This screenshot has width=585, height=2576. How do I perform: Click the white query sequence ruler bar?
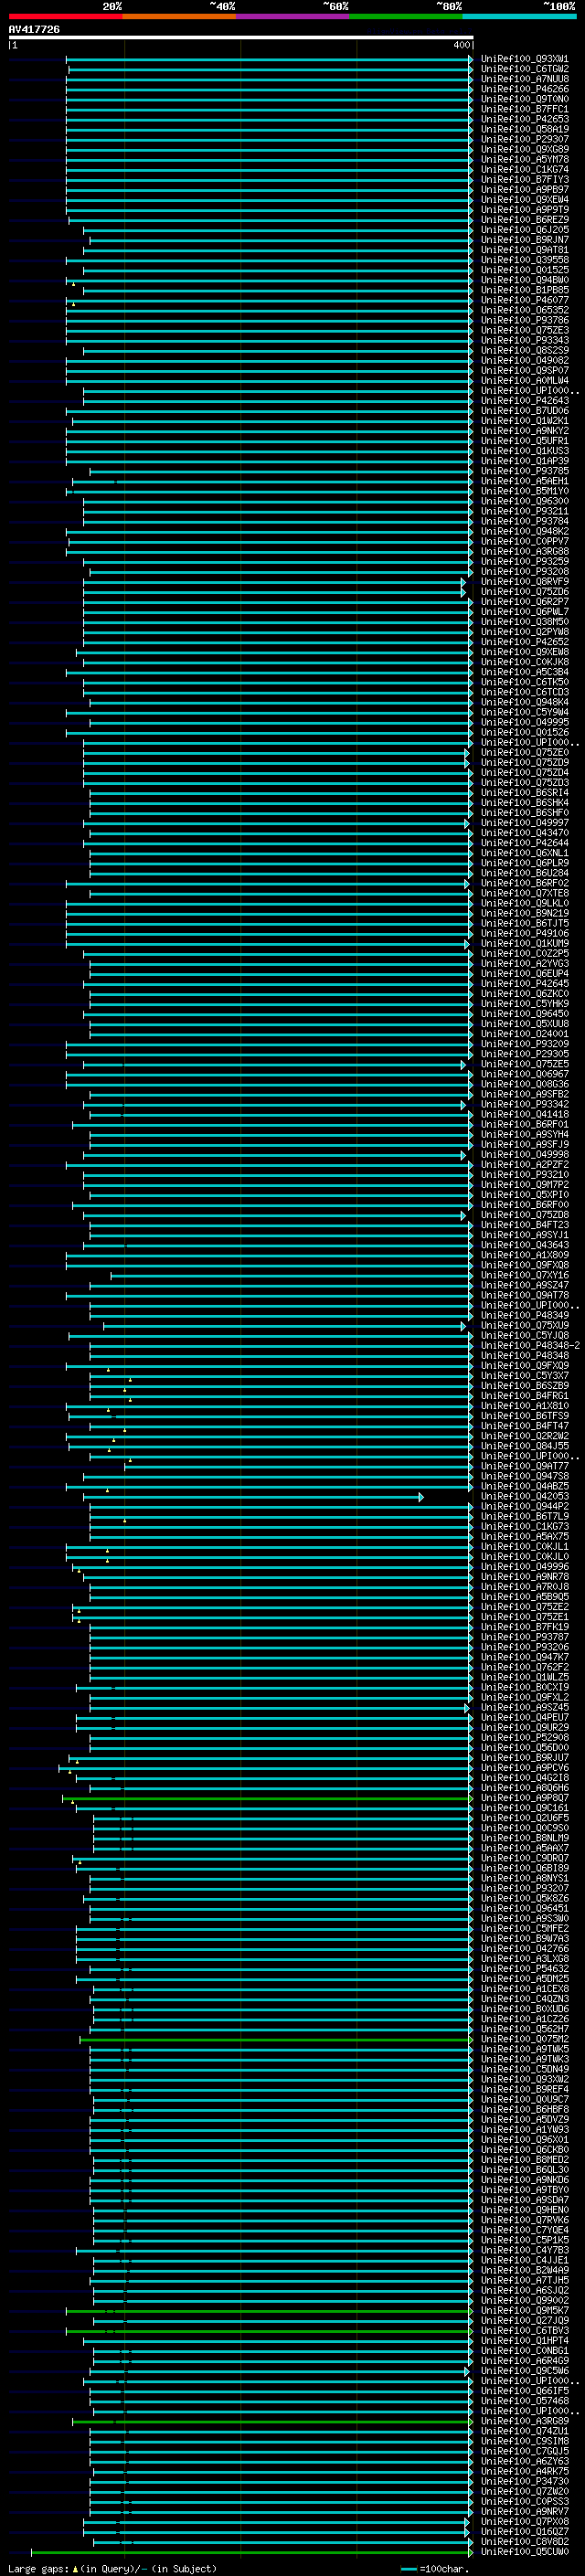pyautogui.click(x=241, y=37)
